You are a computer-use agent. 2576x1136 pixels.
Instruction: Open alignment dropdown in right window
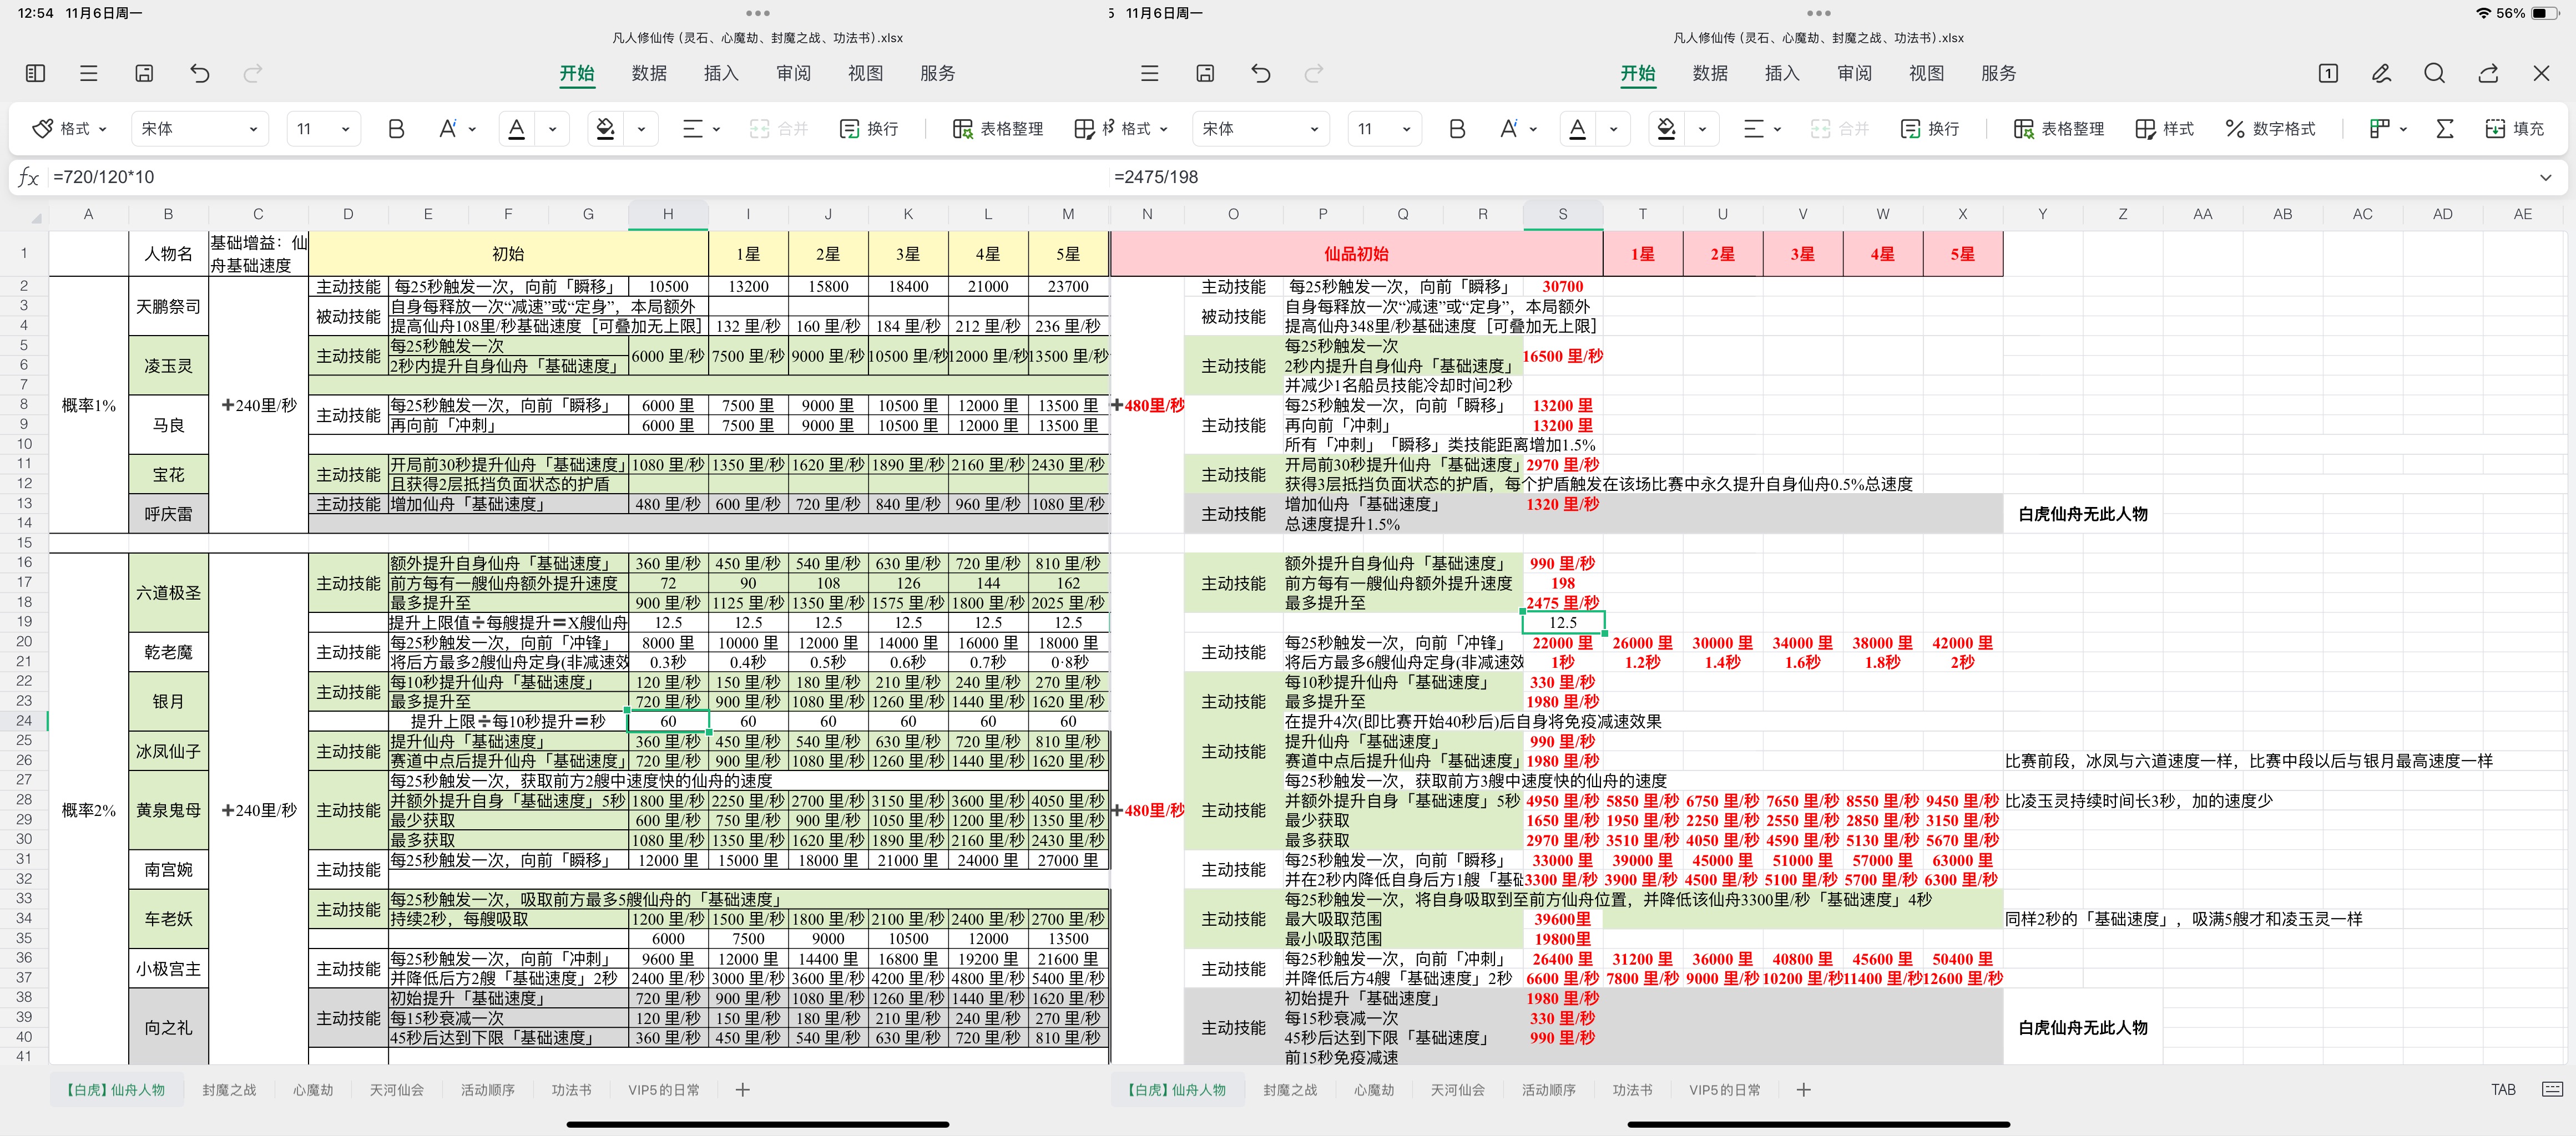1762,129
